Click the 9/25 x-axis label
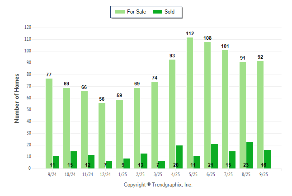This screenshot has height=196, width=292. (x=264, y=174)
